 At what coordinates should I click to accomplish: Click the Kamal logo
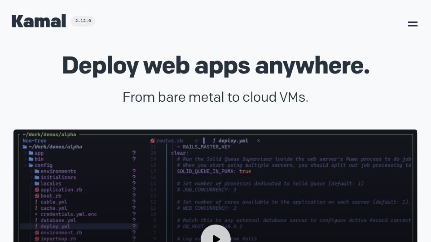pyautogui.click(x=39, y=21)
